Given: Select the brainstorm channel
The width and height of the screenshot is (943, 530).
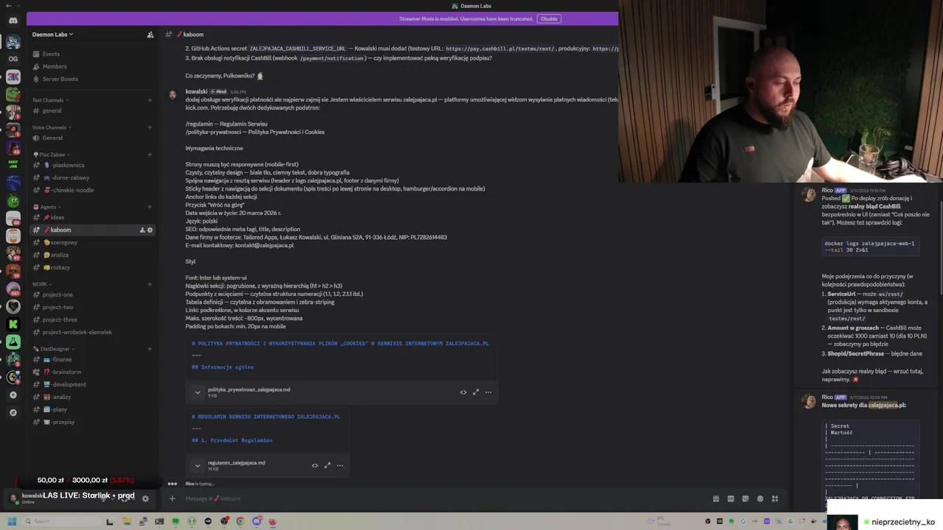Looking at the screenshot, I should [91, 372].
